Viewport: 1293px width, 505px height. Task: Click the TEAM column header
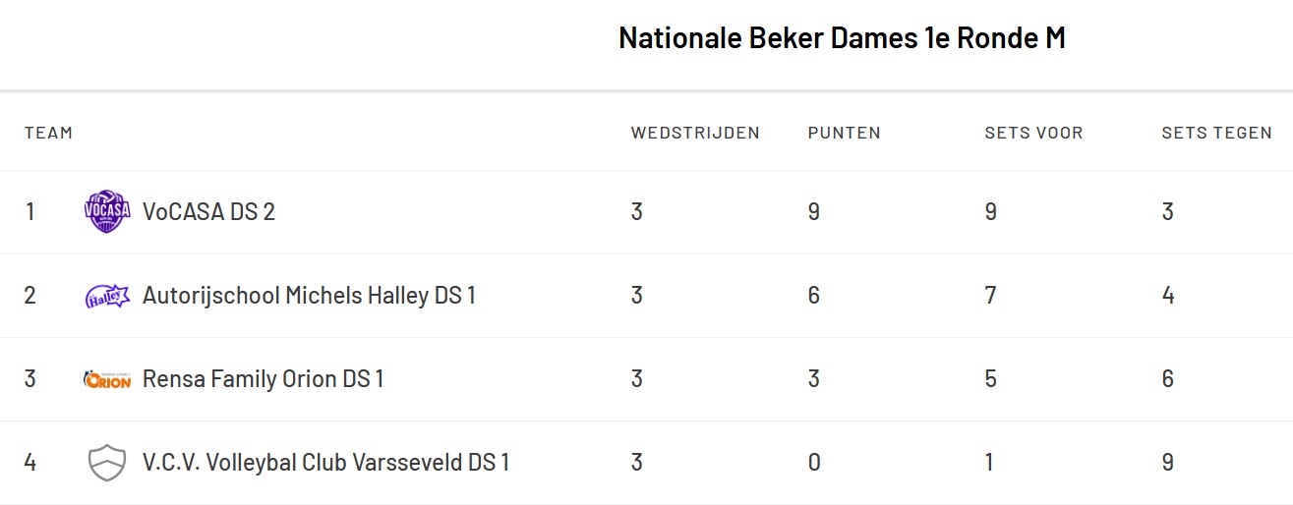[48, 133]
